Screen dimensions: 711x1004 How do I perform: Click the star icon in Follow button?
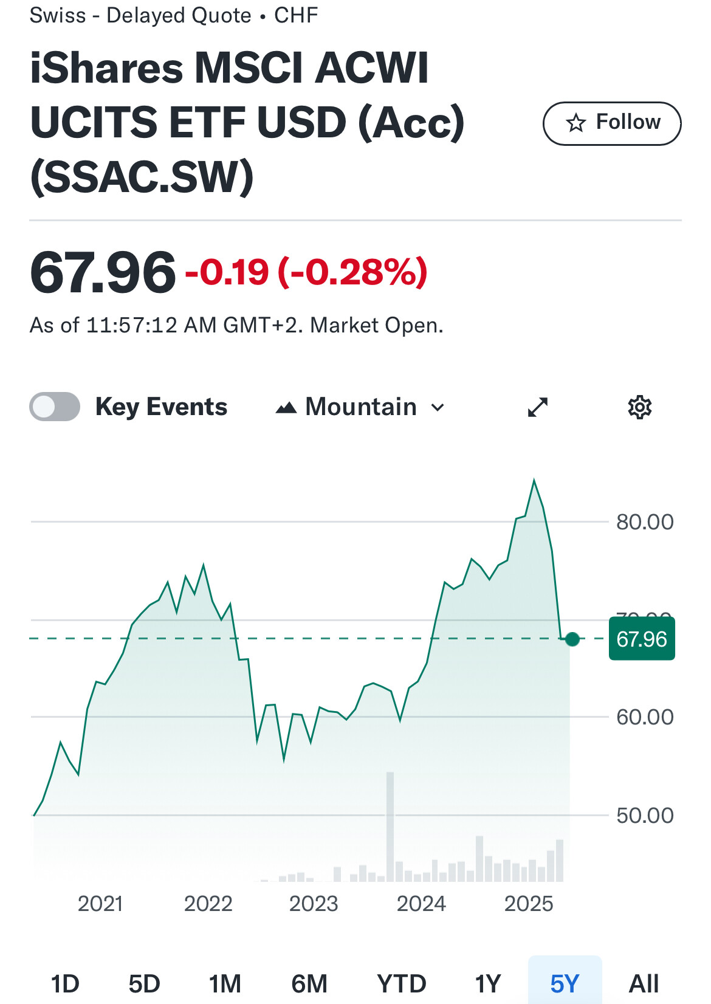click(x=575, y=123)
